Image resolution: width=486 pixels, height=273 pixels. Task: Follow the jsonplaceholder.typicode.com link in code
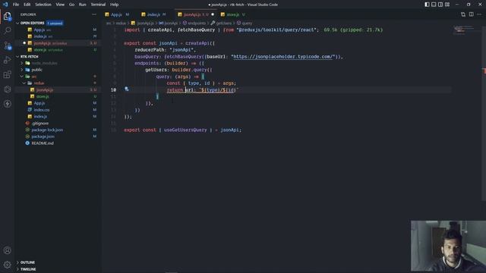(283, 57)
